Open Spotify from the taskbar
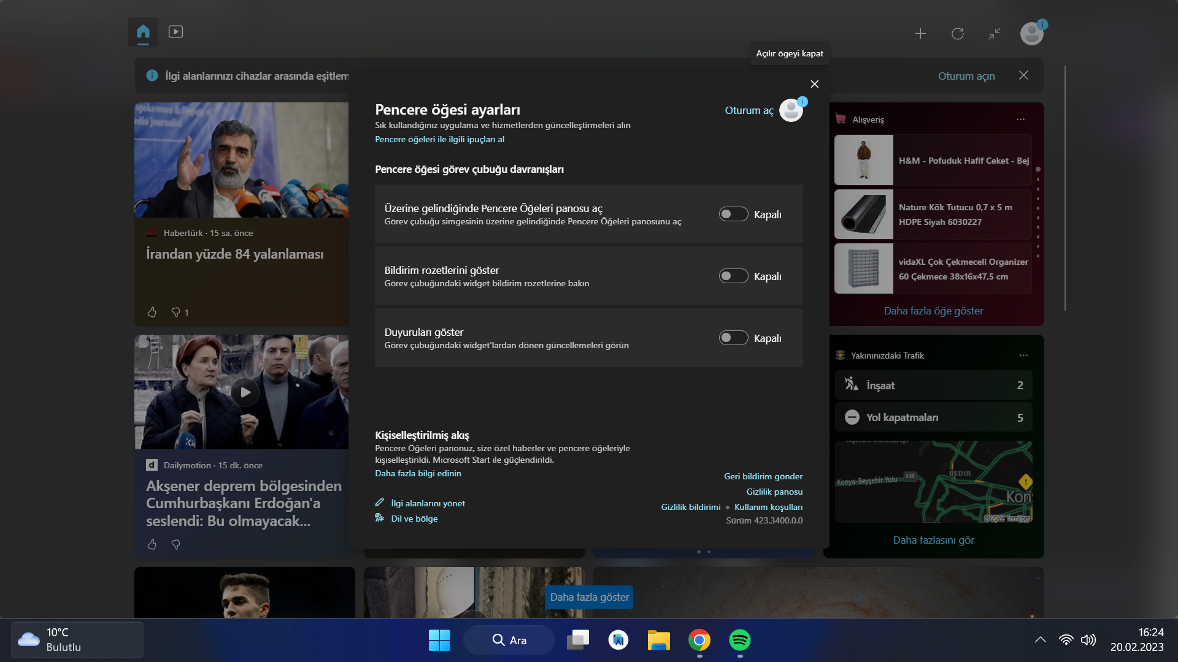Screen dimensions: 1178x662 coord(739,640)
